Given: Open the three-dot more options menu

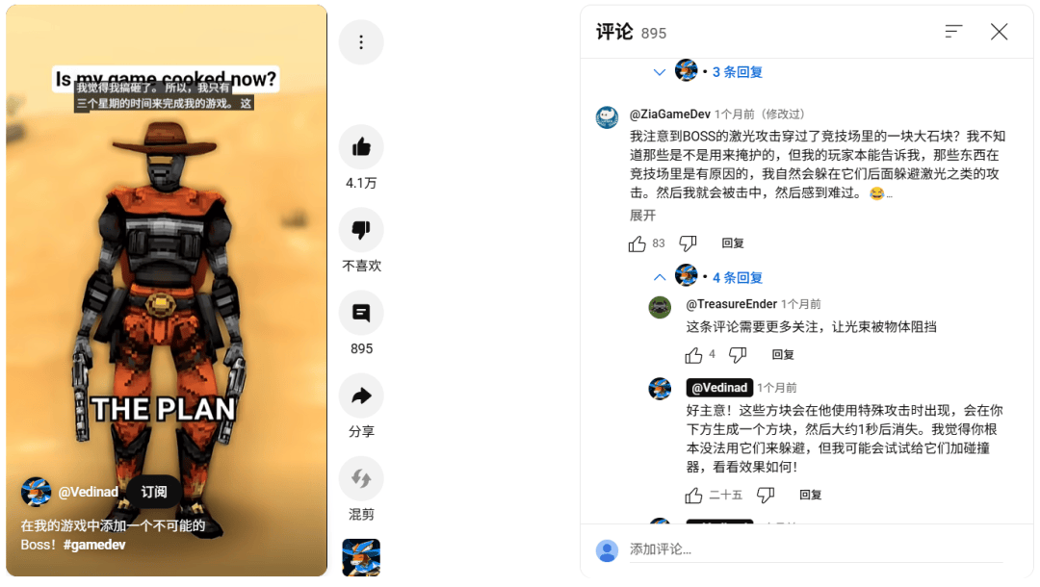Looking at the screenshot, I should point(361,42).
